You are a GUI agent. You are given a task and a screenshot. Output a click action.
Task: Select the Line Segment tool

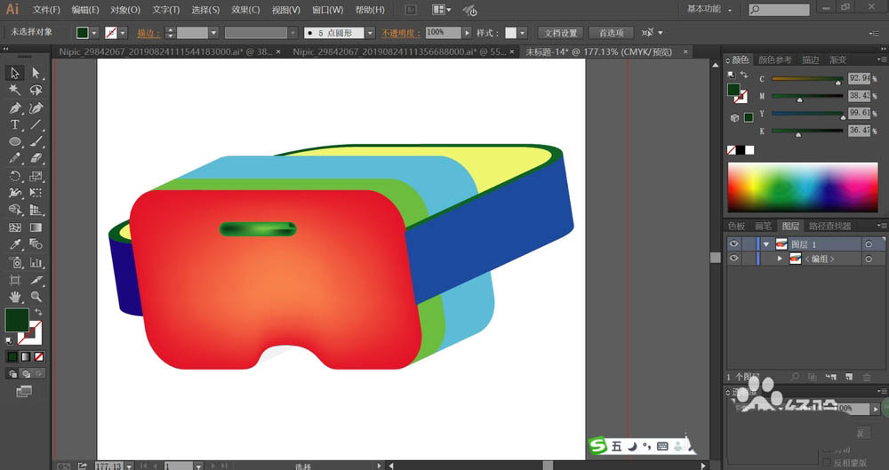click(36, 124)
